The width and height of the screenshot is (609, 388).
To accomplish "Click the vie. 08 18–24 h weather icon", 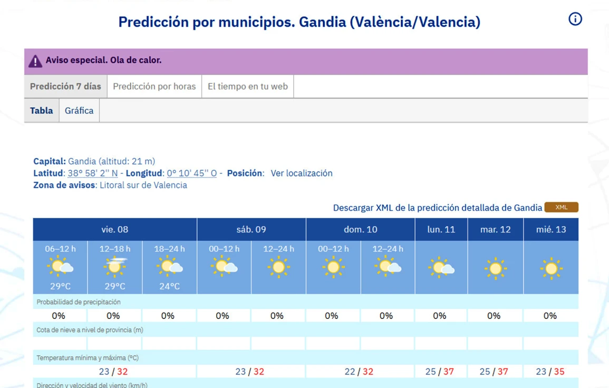I will pyautogui.click(x=169, y=266).
